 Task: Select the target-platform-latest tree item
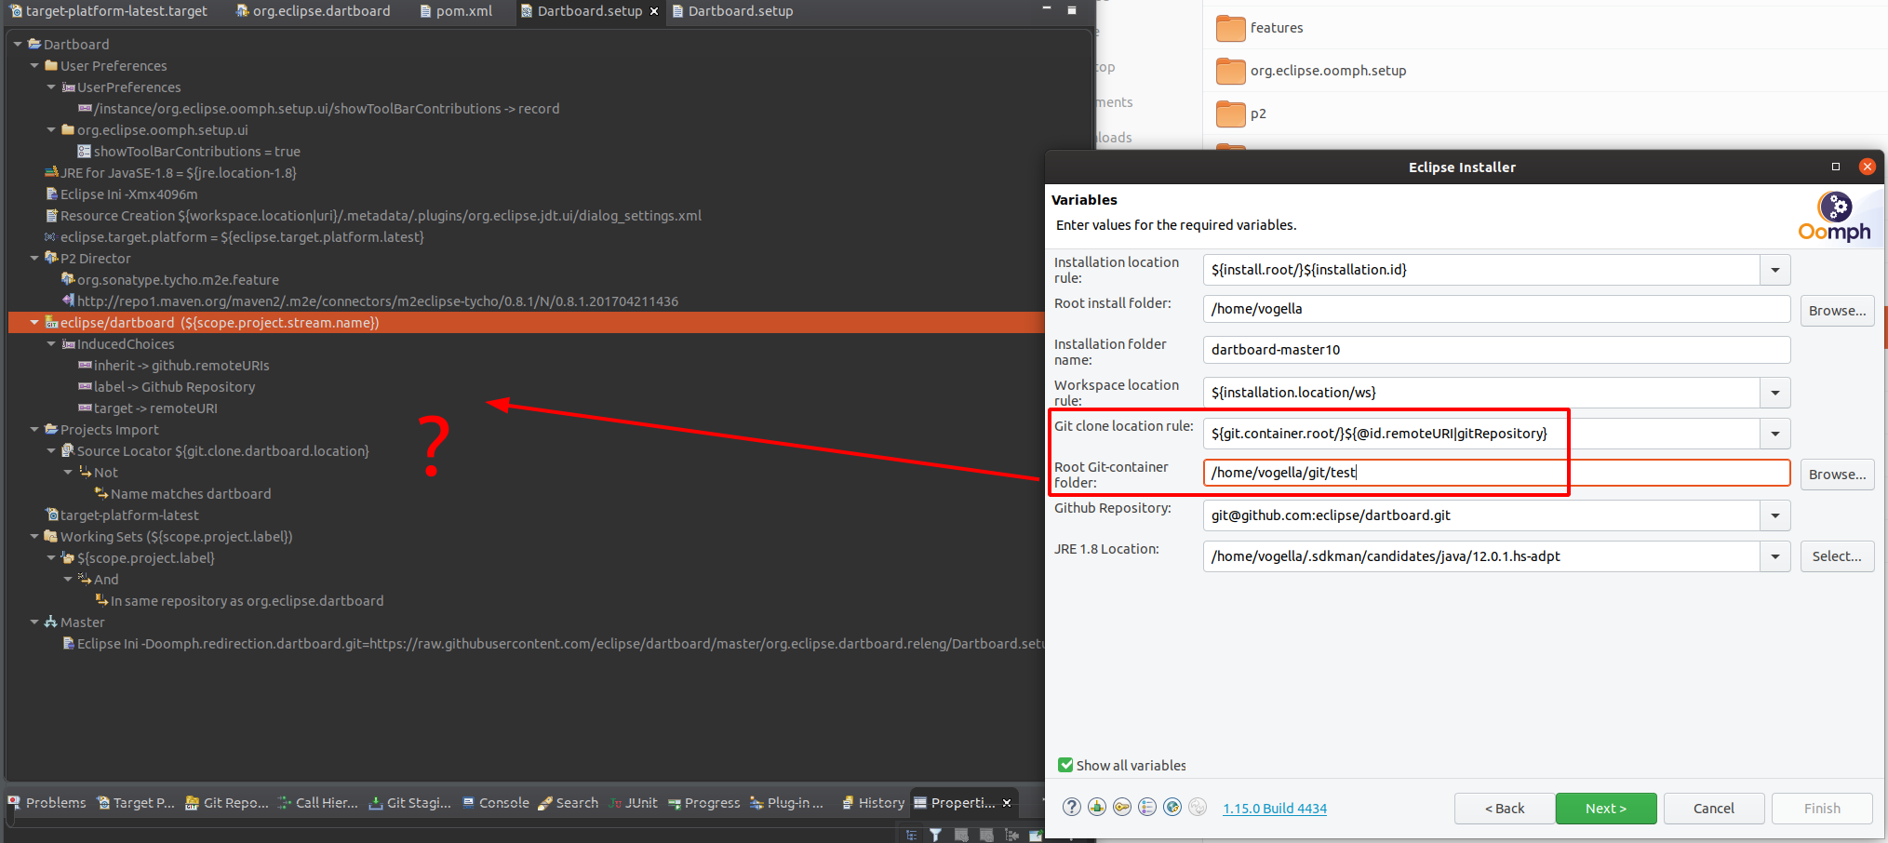click(122, 515)
